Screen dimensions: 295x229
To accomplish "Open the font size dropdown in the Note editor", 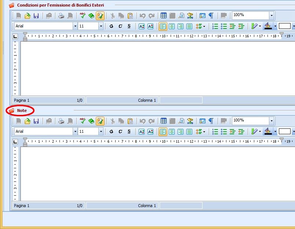I will (101, 132).
